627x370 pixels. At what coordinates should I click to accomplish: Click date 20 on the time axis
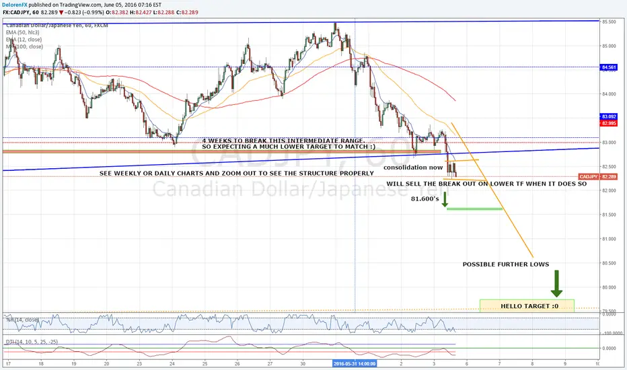106,363
